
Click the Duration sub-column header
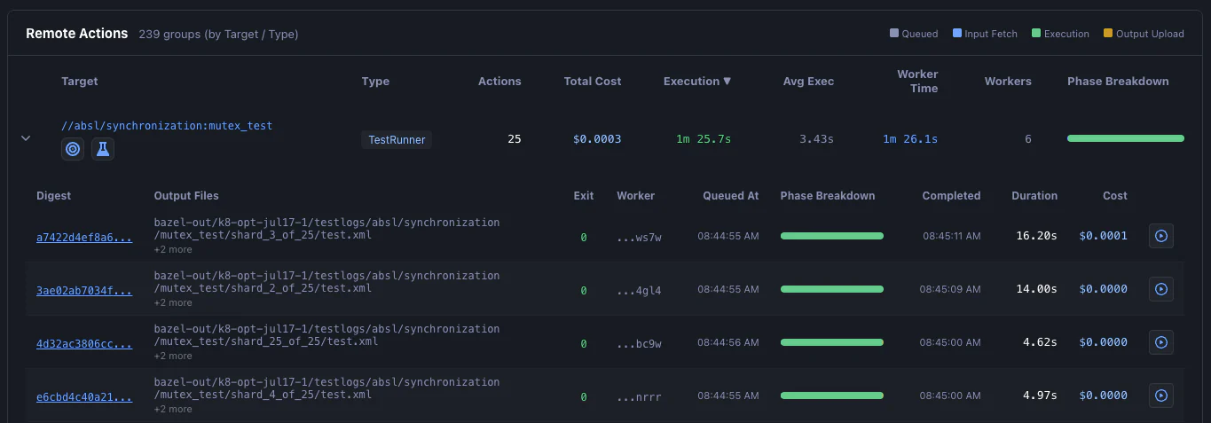(x=1034, y=195)
